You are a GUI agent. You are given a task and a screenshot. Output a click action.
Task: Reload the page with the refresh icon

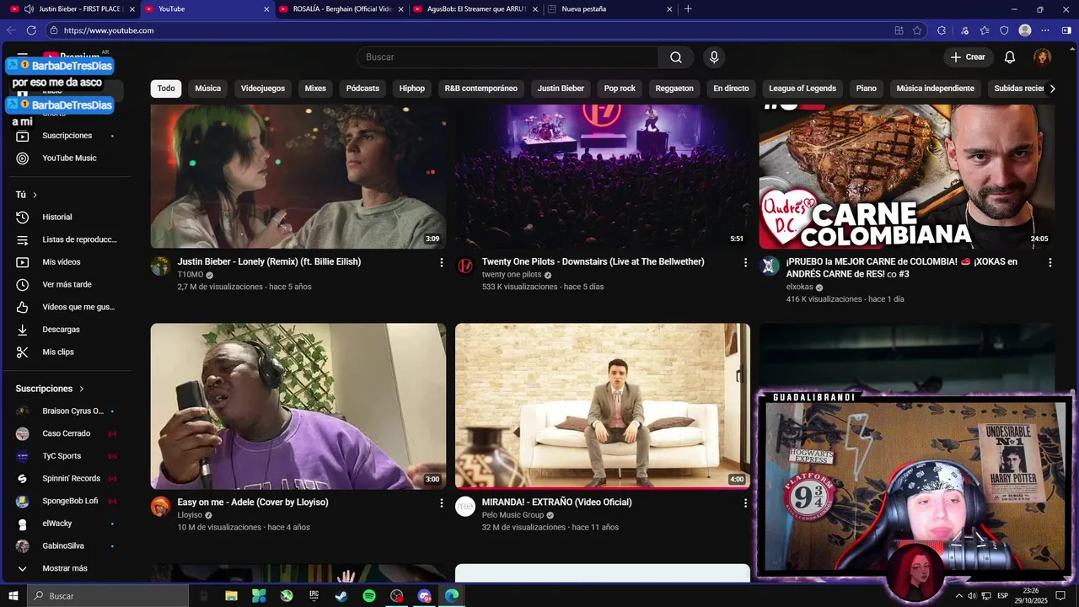click(x=31, y=30)
